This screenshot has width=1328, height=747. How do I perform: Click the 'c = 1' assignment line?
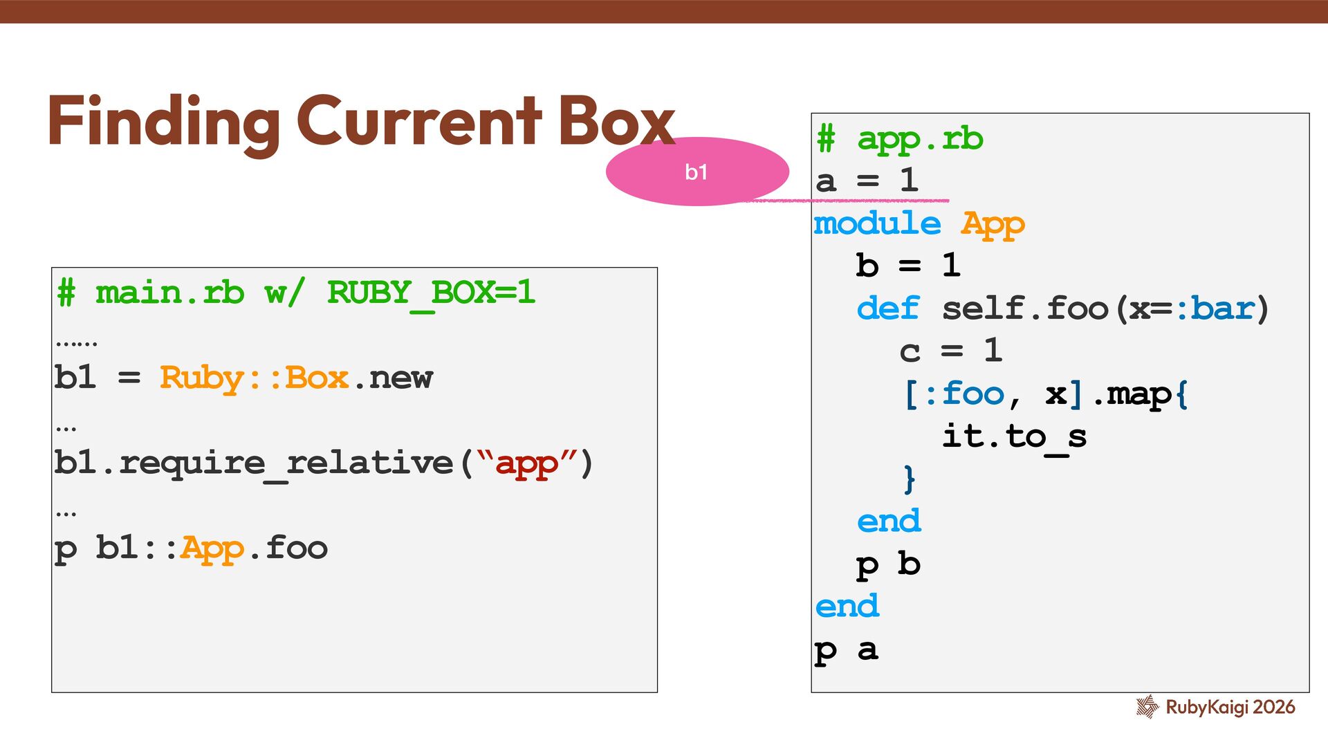950,351
